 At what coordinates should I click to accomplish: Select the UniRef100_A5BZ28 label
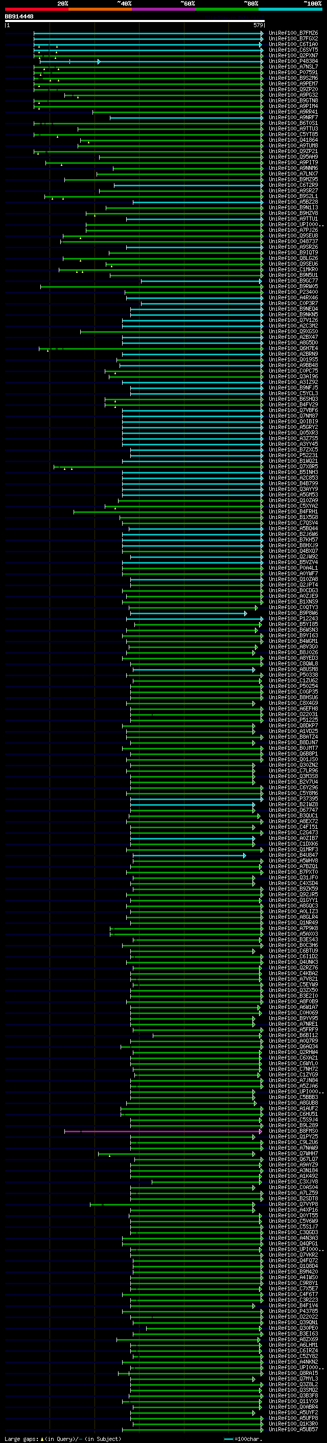tap(293, 202)
